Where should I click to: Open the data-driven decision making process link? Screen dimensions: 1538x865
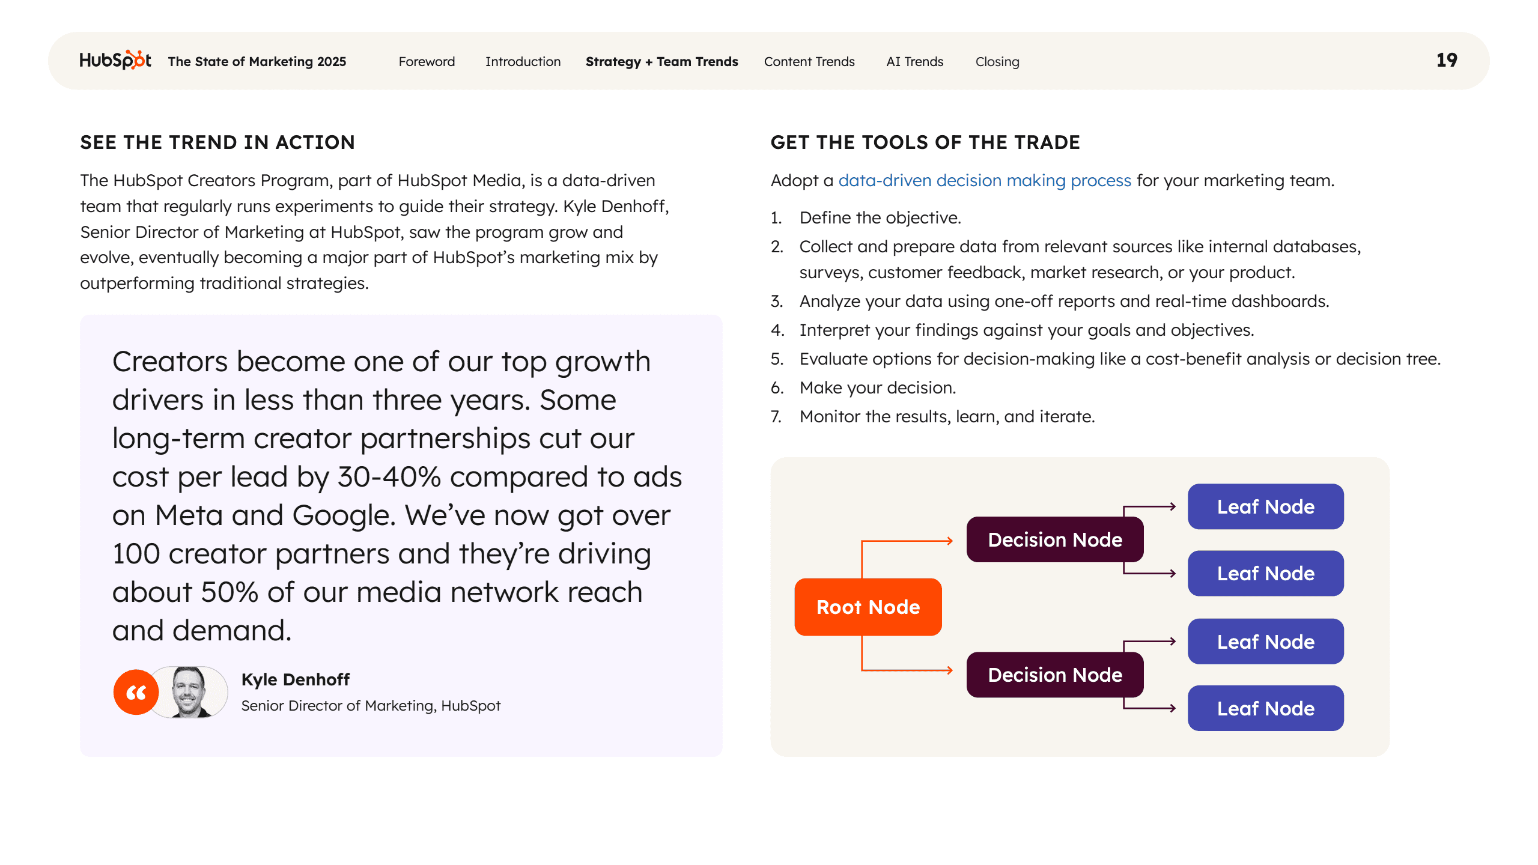[x=984, y=180]
